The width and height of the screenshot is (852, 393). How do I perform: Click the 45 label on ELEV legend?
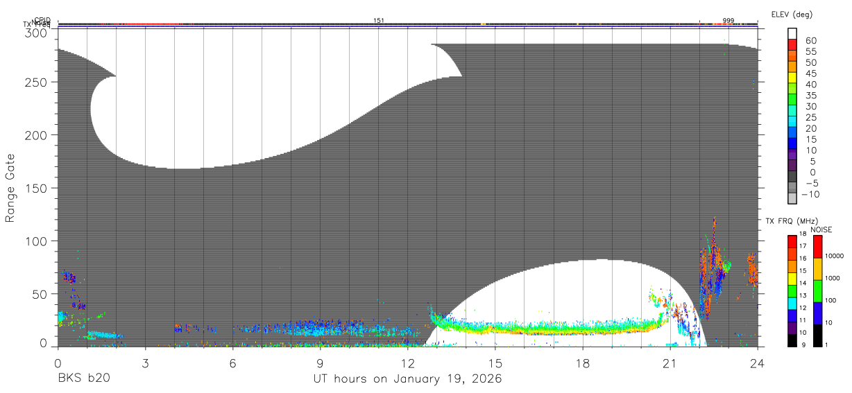click(810, 73)
